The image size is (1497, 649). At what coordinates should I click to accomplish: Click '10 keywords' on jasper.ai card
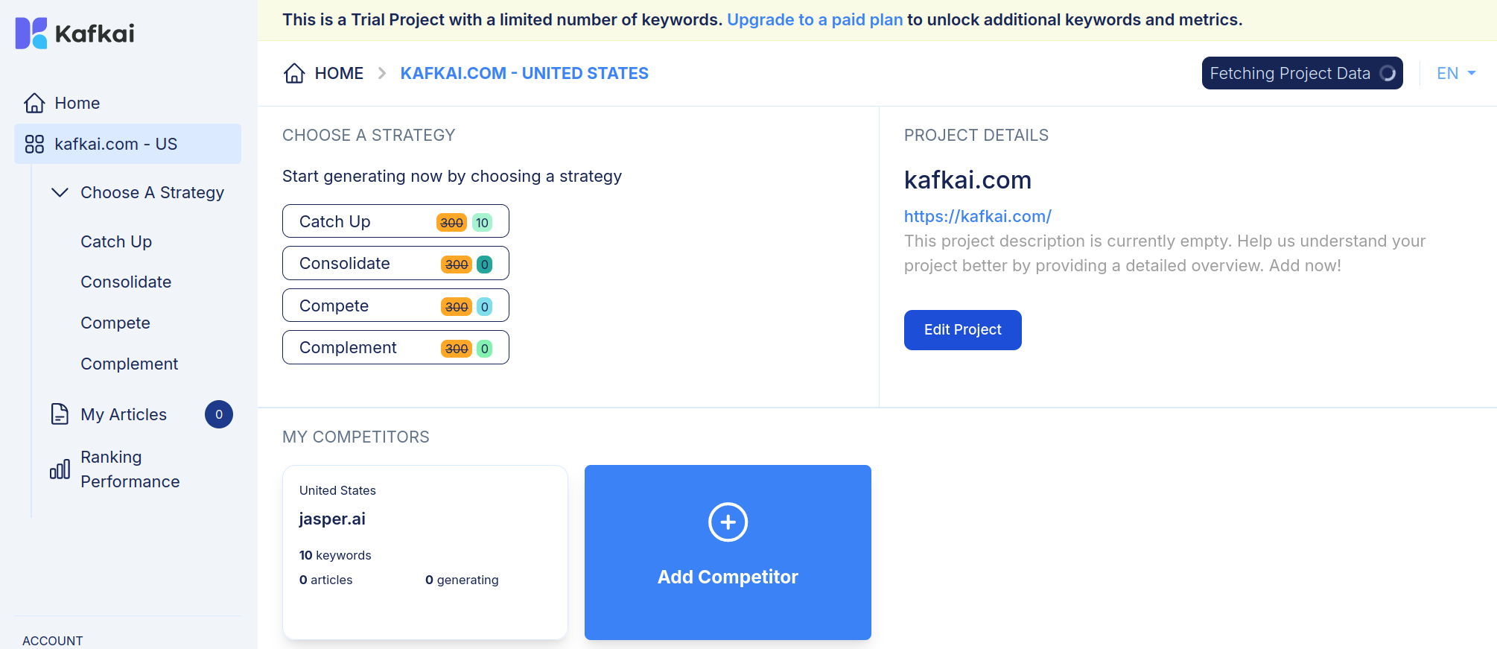[x=335, y=555]
